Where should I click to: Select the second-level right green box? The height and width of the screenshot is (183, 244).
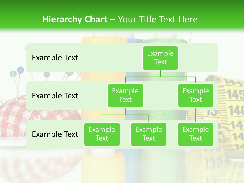(x=196, y=95)
